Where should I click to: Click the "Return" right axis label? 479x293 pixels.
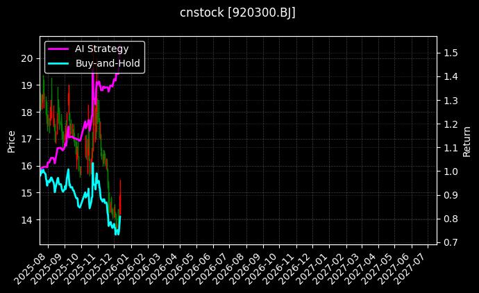467,141
